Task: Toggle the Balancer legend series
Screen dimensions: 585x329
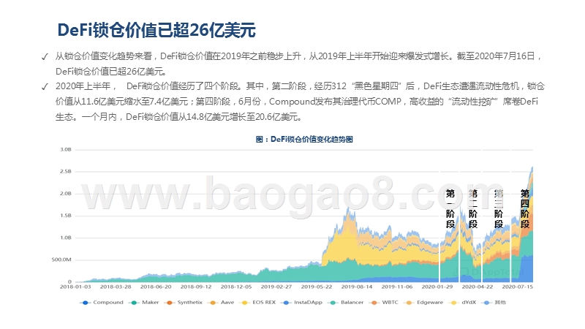Action: pyautogui.click(x=345, y=303)
